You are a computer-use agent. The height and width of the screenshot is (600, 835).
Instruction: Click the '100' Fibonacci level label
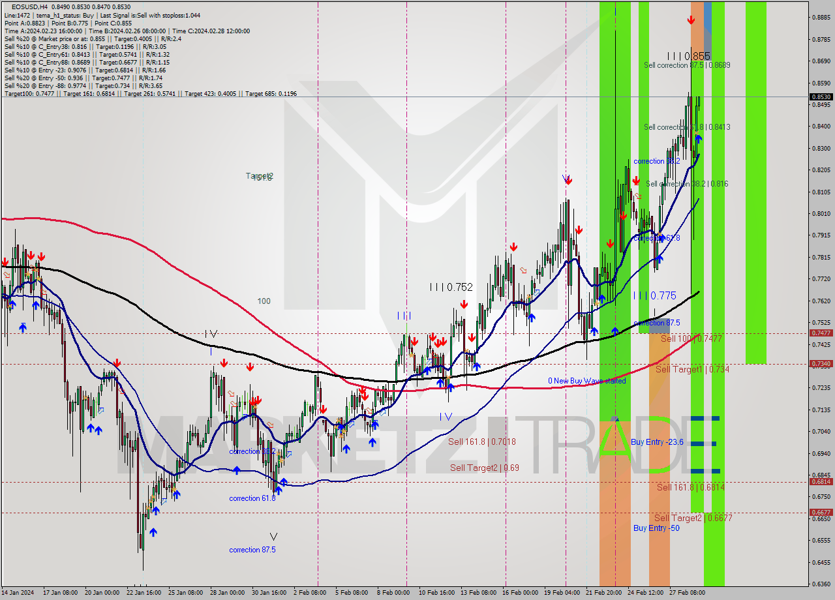264,301
